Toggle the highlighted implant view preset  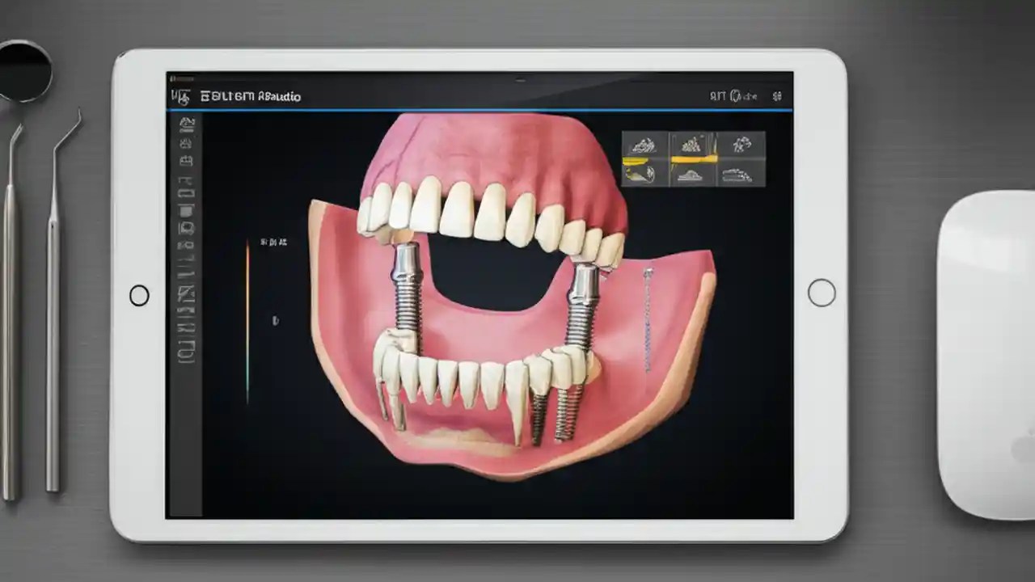[691, 158]
